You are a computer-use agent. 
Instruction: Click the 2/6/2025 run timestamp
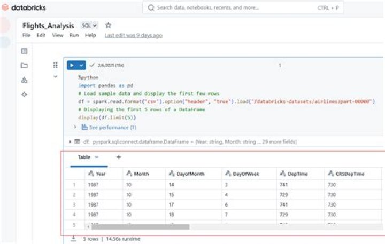pos(111,66)
